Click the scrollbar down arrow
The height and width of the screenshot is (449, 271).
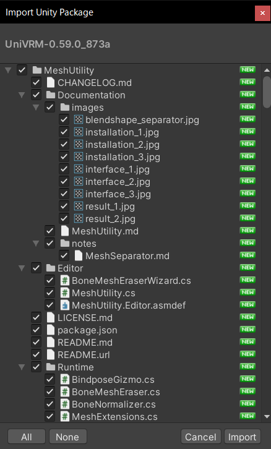(x=267, y=417)
